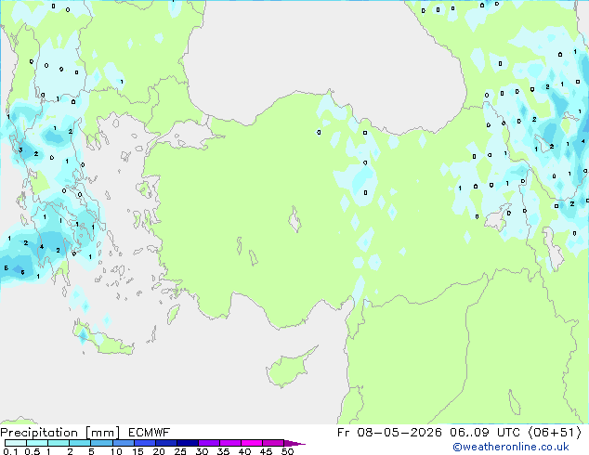The image size is (589, 455).
Task: Select the ECMWF model label
Action: 150,433
